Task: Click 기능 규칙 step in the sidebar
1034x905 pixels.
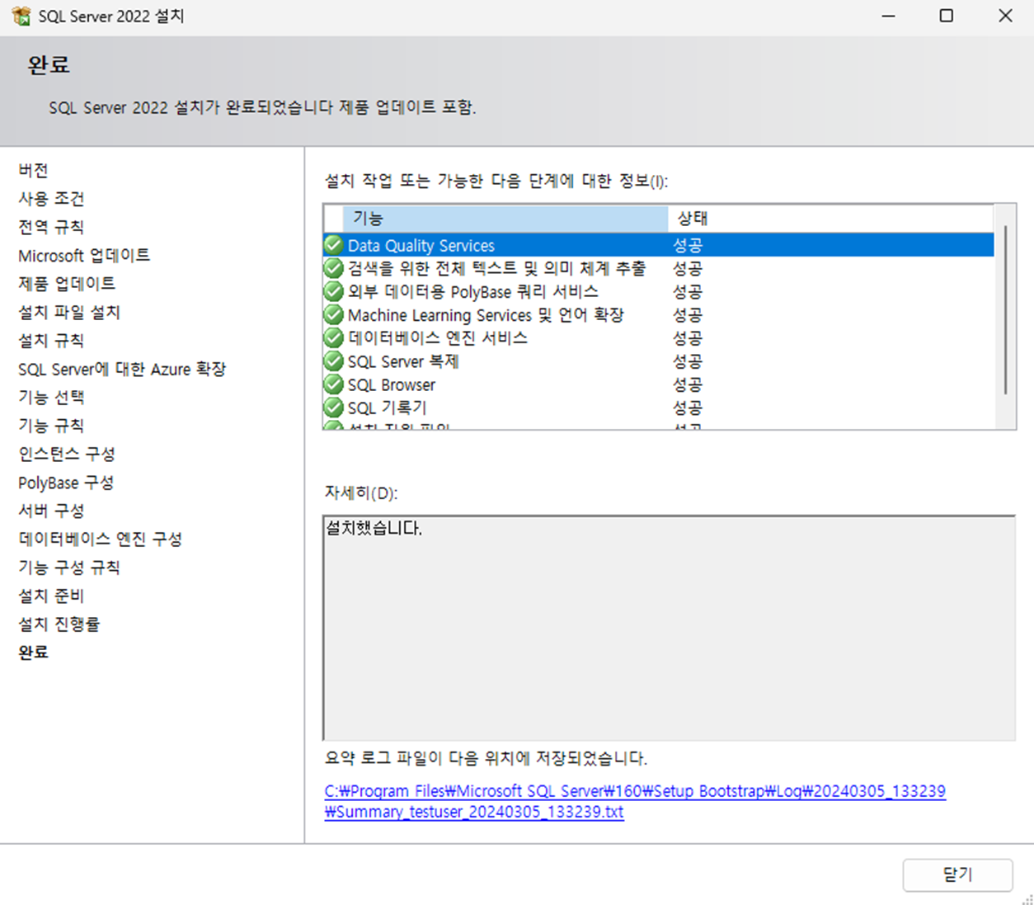Action: click(51, 426)
